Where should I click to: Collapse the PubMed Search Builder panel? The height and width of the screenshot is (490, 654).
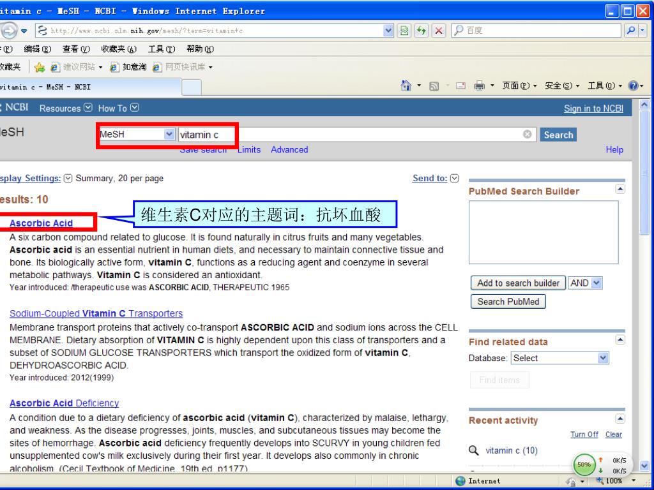click(x=620, y=189)
